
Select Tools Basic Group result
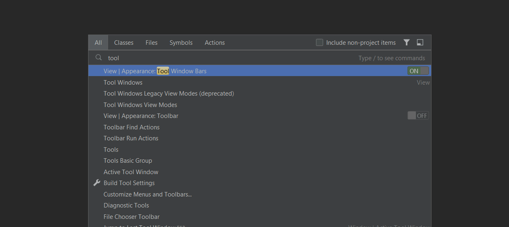260,161
